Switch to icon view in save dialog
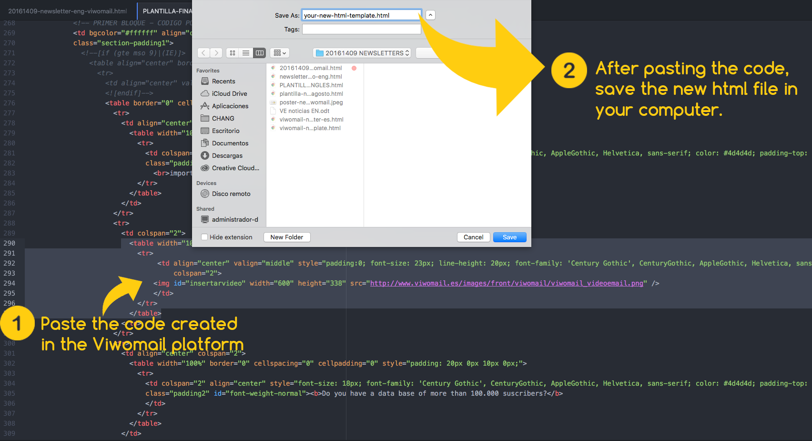This screenshot has width=812, height=441. (233, 53)
